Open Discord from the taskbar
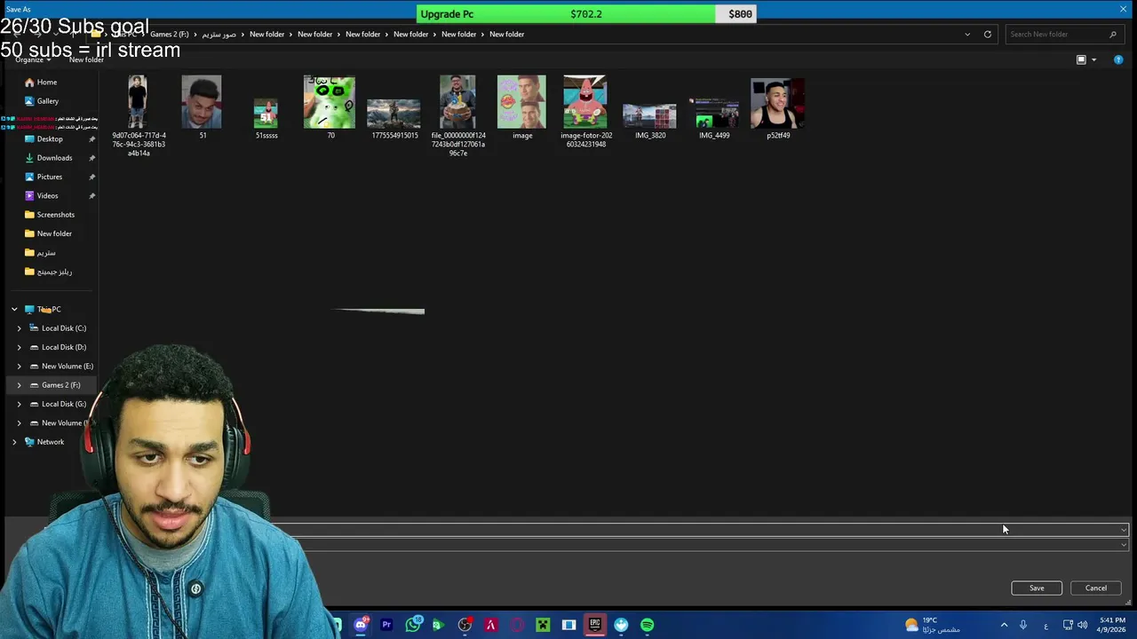The image size is (1137, 639). pyautogui.click(x=361, y=625)
